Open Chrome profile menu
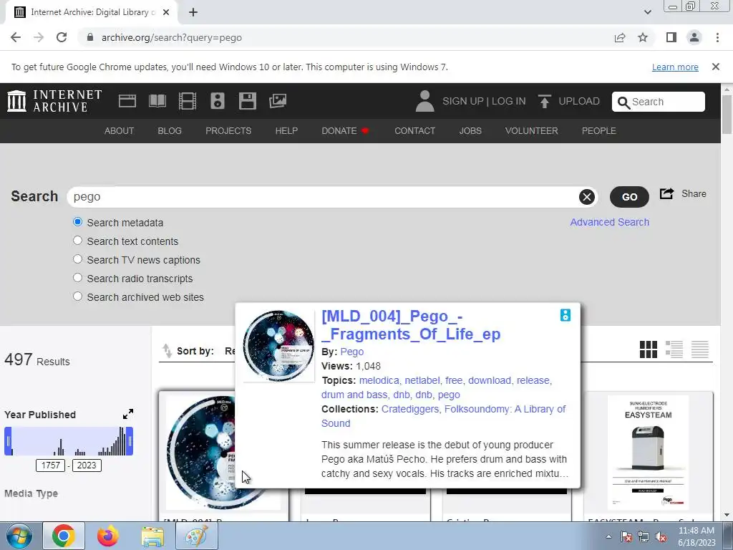733x550 pixels. [694, 37]
